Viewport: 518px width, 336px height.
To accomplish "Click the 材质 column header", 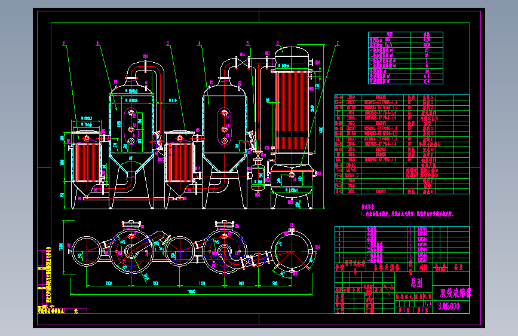I will click(x=423, y=267).
